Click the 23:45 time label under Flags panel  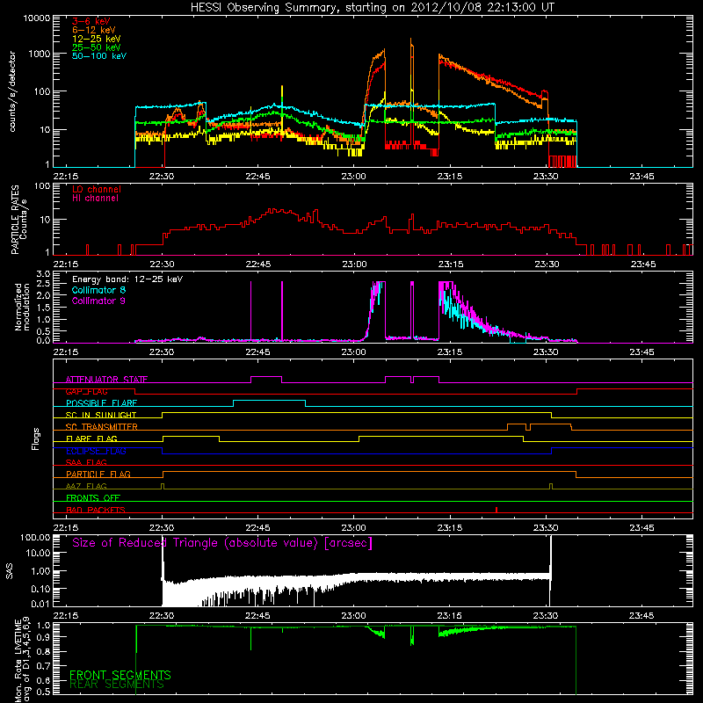coord(641,528)
